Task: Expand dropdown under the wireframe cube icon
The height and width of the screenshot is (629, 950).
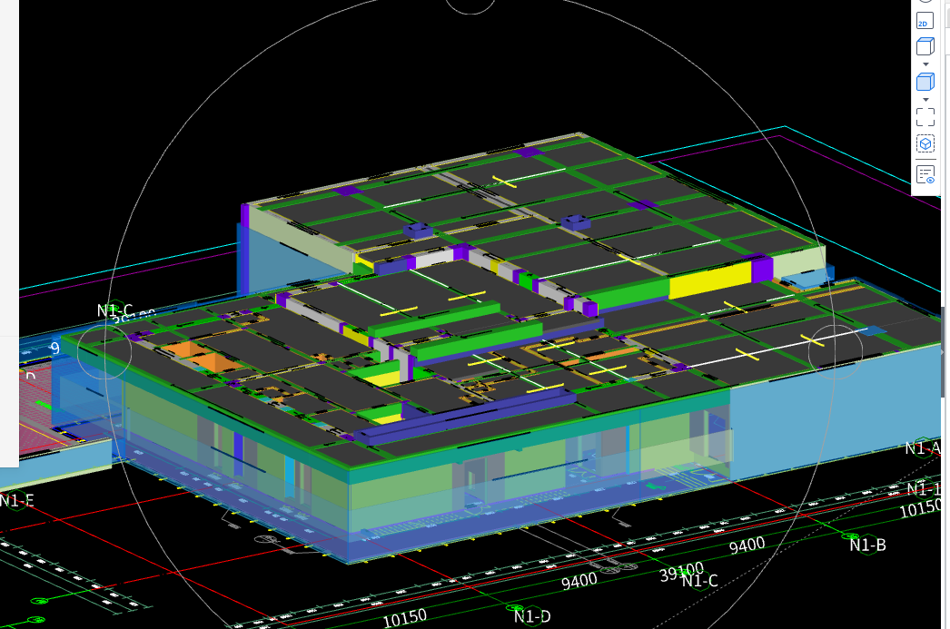Action: 925,64
